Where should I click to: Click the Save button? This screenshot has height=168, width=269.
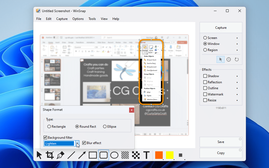point(221,142)
